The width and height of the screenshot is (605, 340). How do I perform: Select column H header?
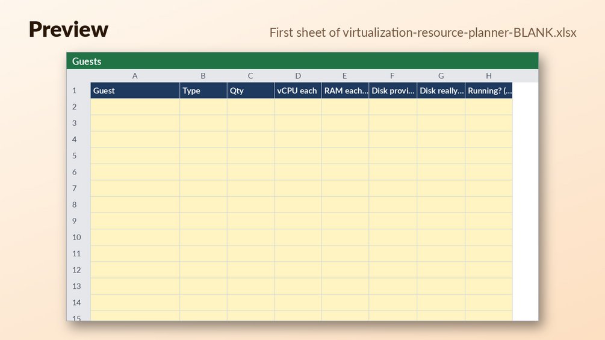(x=488, y=76)
